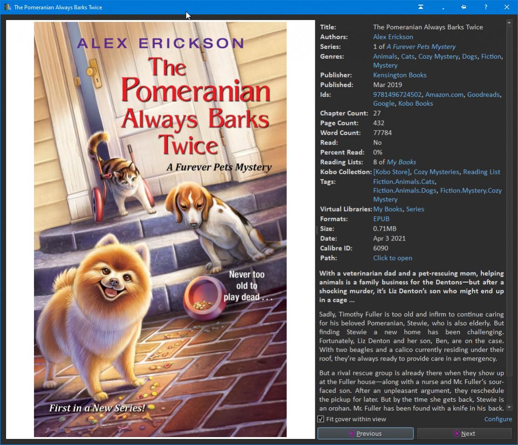518x445 pixels.
Task: Open the A Furever Pets Mystery series link
Action: [x=421, y=47]
